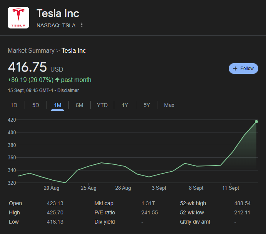Switch chart to the 5Y range
Image resolution: width=266 pixels, height=234 pixels.
click(147, 105)
